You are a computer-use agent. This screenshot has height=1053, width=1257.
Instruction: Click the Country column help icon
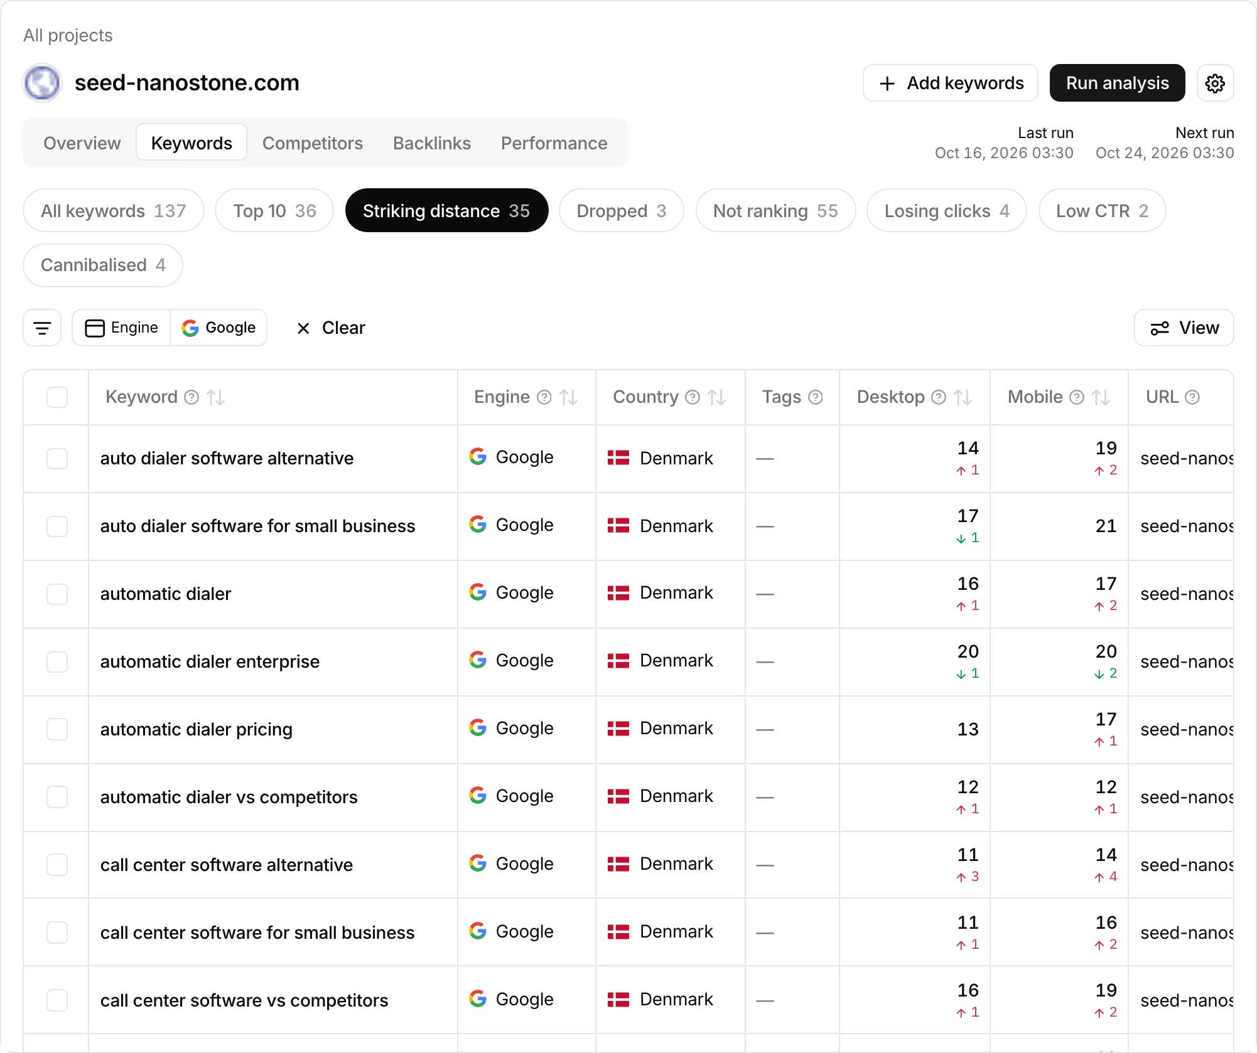[693, 397]
